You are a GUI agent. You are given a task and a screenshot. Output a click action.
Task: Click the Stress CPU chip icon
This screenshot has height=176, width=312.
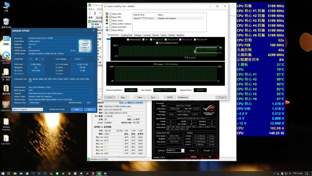[107, 14]
